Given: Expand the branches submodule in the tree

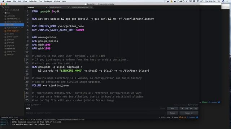Looking at the screenshot, I should (x=3, y=10).
